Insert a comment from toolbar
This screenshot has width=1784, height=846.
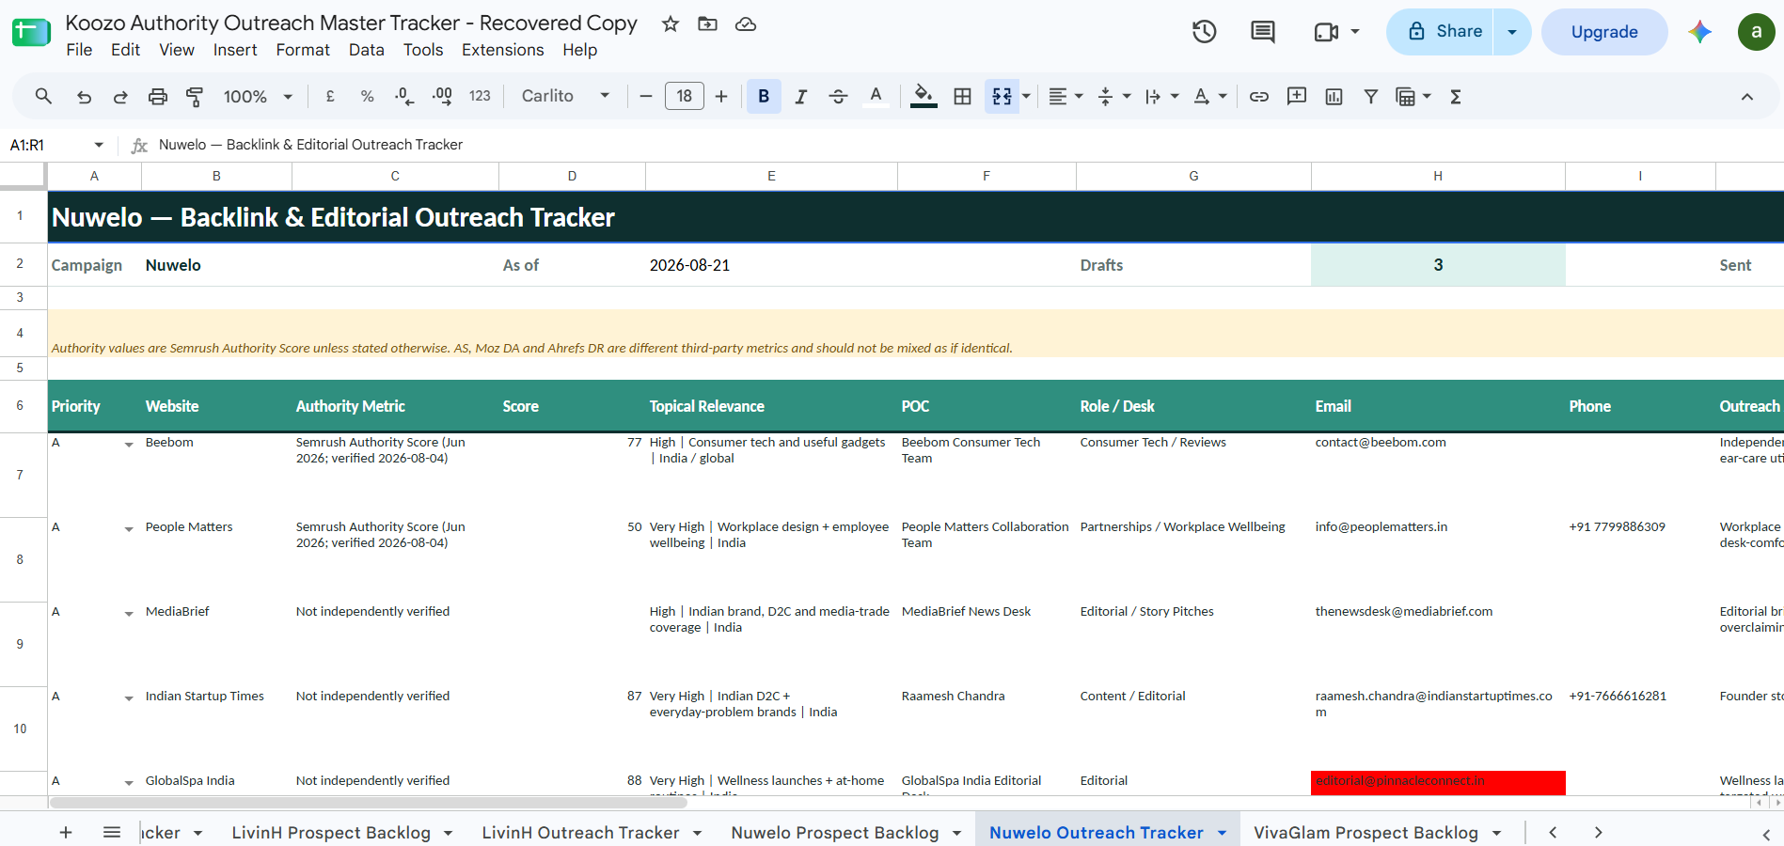click(x=1297, y=96)
